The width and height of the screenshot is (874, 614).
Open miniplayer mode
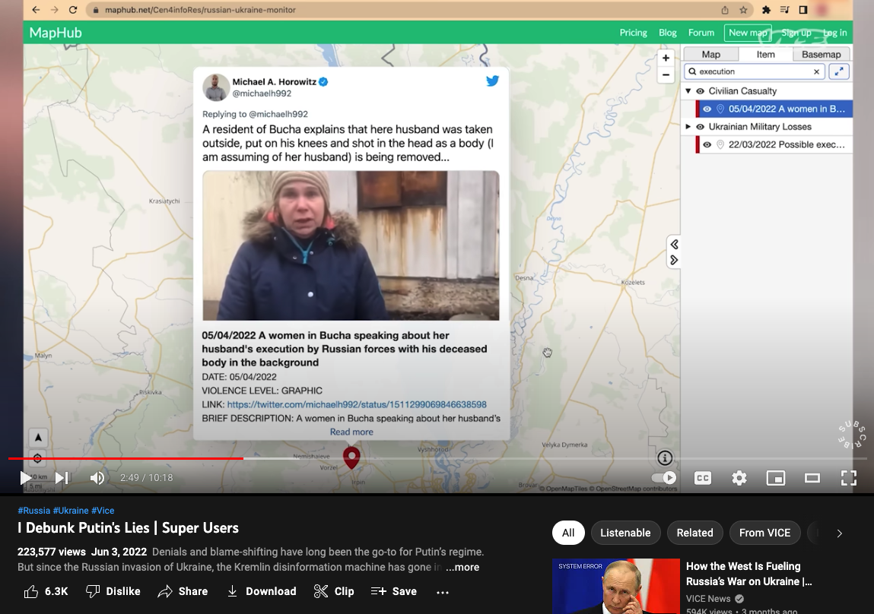click(x=776, y=478)
